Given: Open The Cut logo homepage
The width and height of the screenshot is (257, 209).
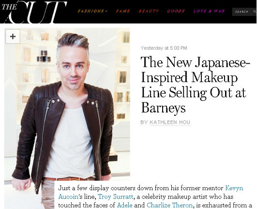Looking at the screenshot, I should (33, 12).
